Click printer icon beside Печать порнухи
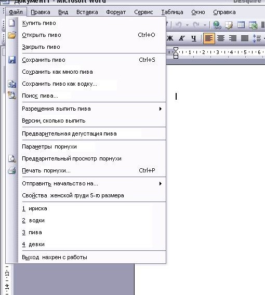Image resolution: width=265 pixels, height=295 pixels. 12,170
